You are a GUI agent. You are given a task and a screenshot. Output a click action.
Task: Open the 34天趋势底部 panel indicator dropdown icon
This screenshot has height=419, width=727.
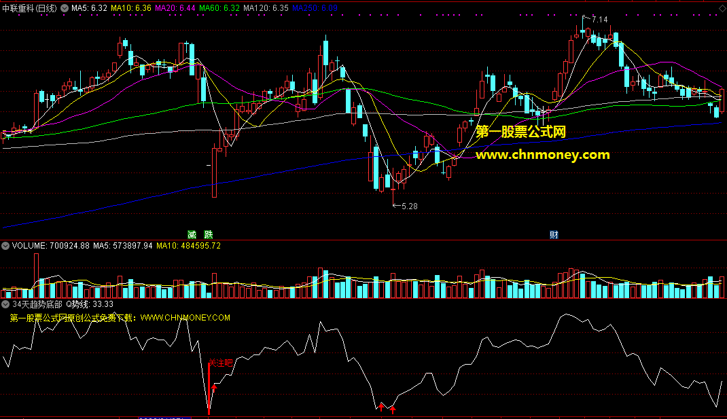5,304
